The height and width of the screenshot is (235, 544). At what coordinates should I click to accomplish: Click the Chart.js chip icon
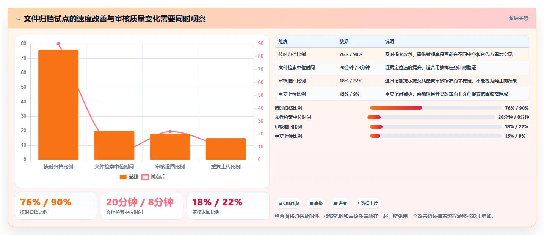[x=280, y=204]
